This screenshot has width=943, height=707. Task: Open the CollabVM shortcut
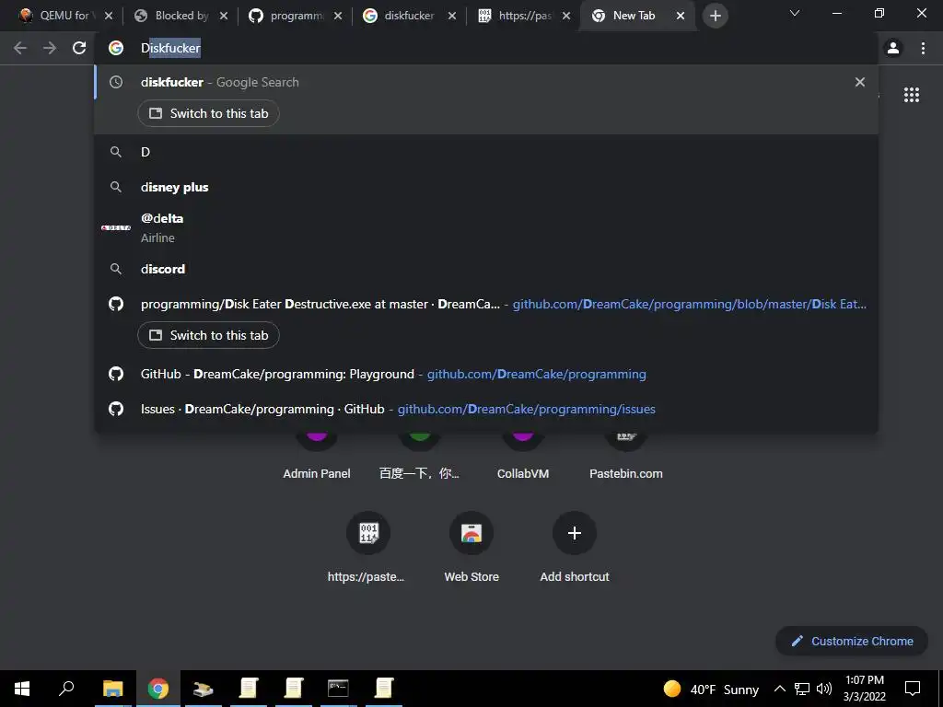pyautogui.click(x=523, y=457)
